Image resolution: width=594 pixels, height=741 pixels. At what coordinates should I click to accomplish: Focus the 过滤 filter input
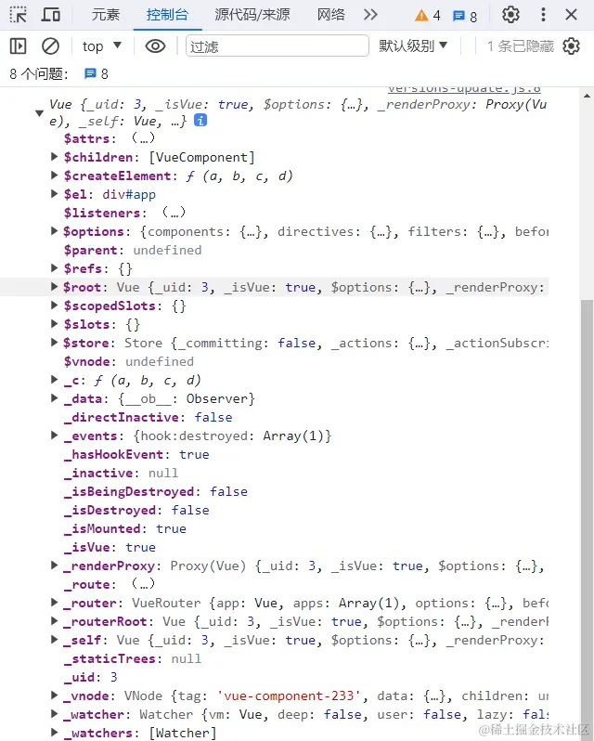click(x=278, y=46)
